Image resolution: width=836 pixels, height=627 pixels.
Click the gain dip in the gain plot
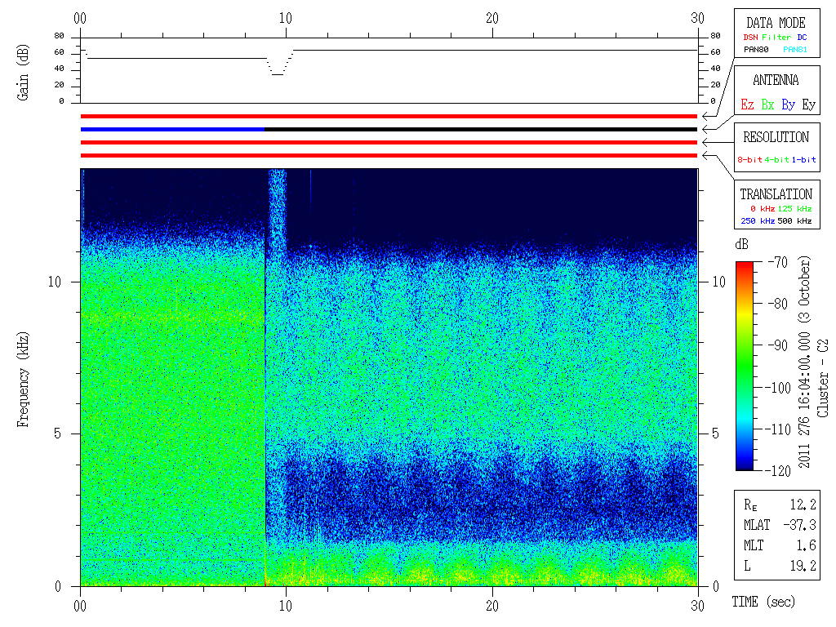click(279, 64)
